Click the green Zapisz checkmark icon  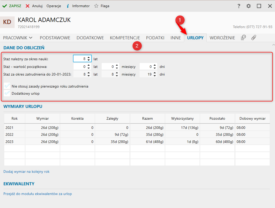coord(5,6)
